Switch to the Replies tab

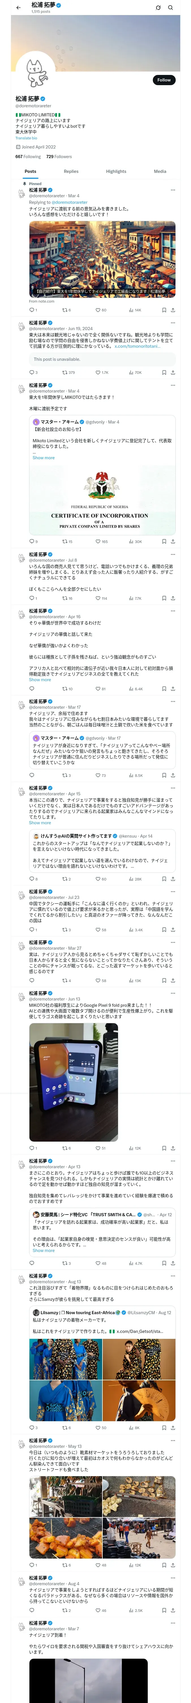pos(71,171)
